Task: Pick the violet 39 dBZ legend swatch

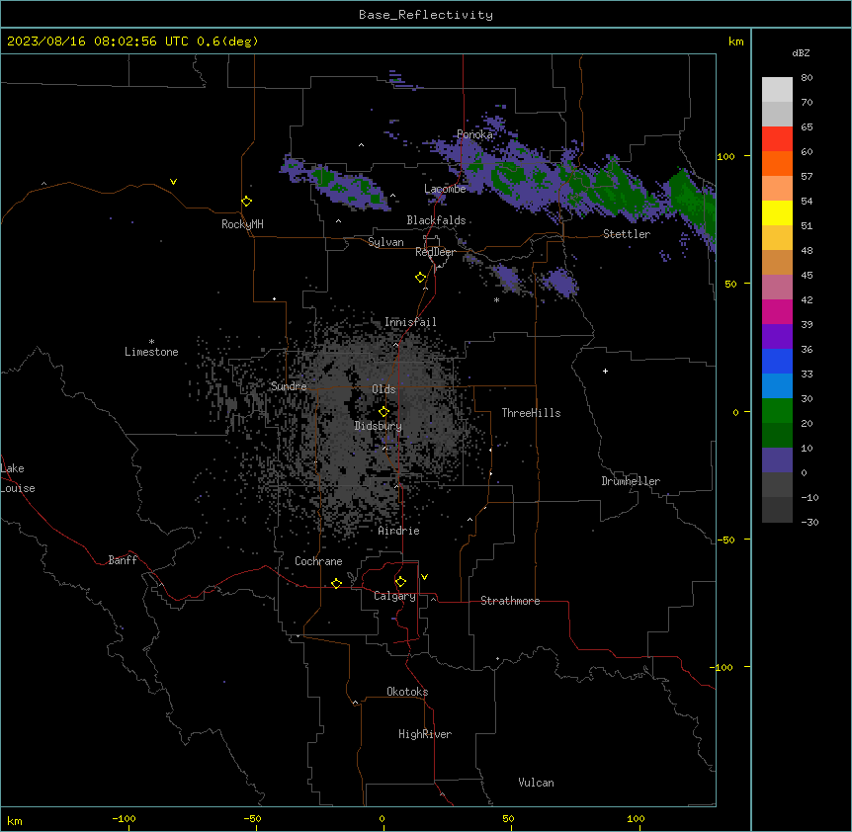Action: 777,337
